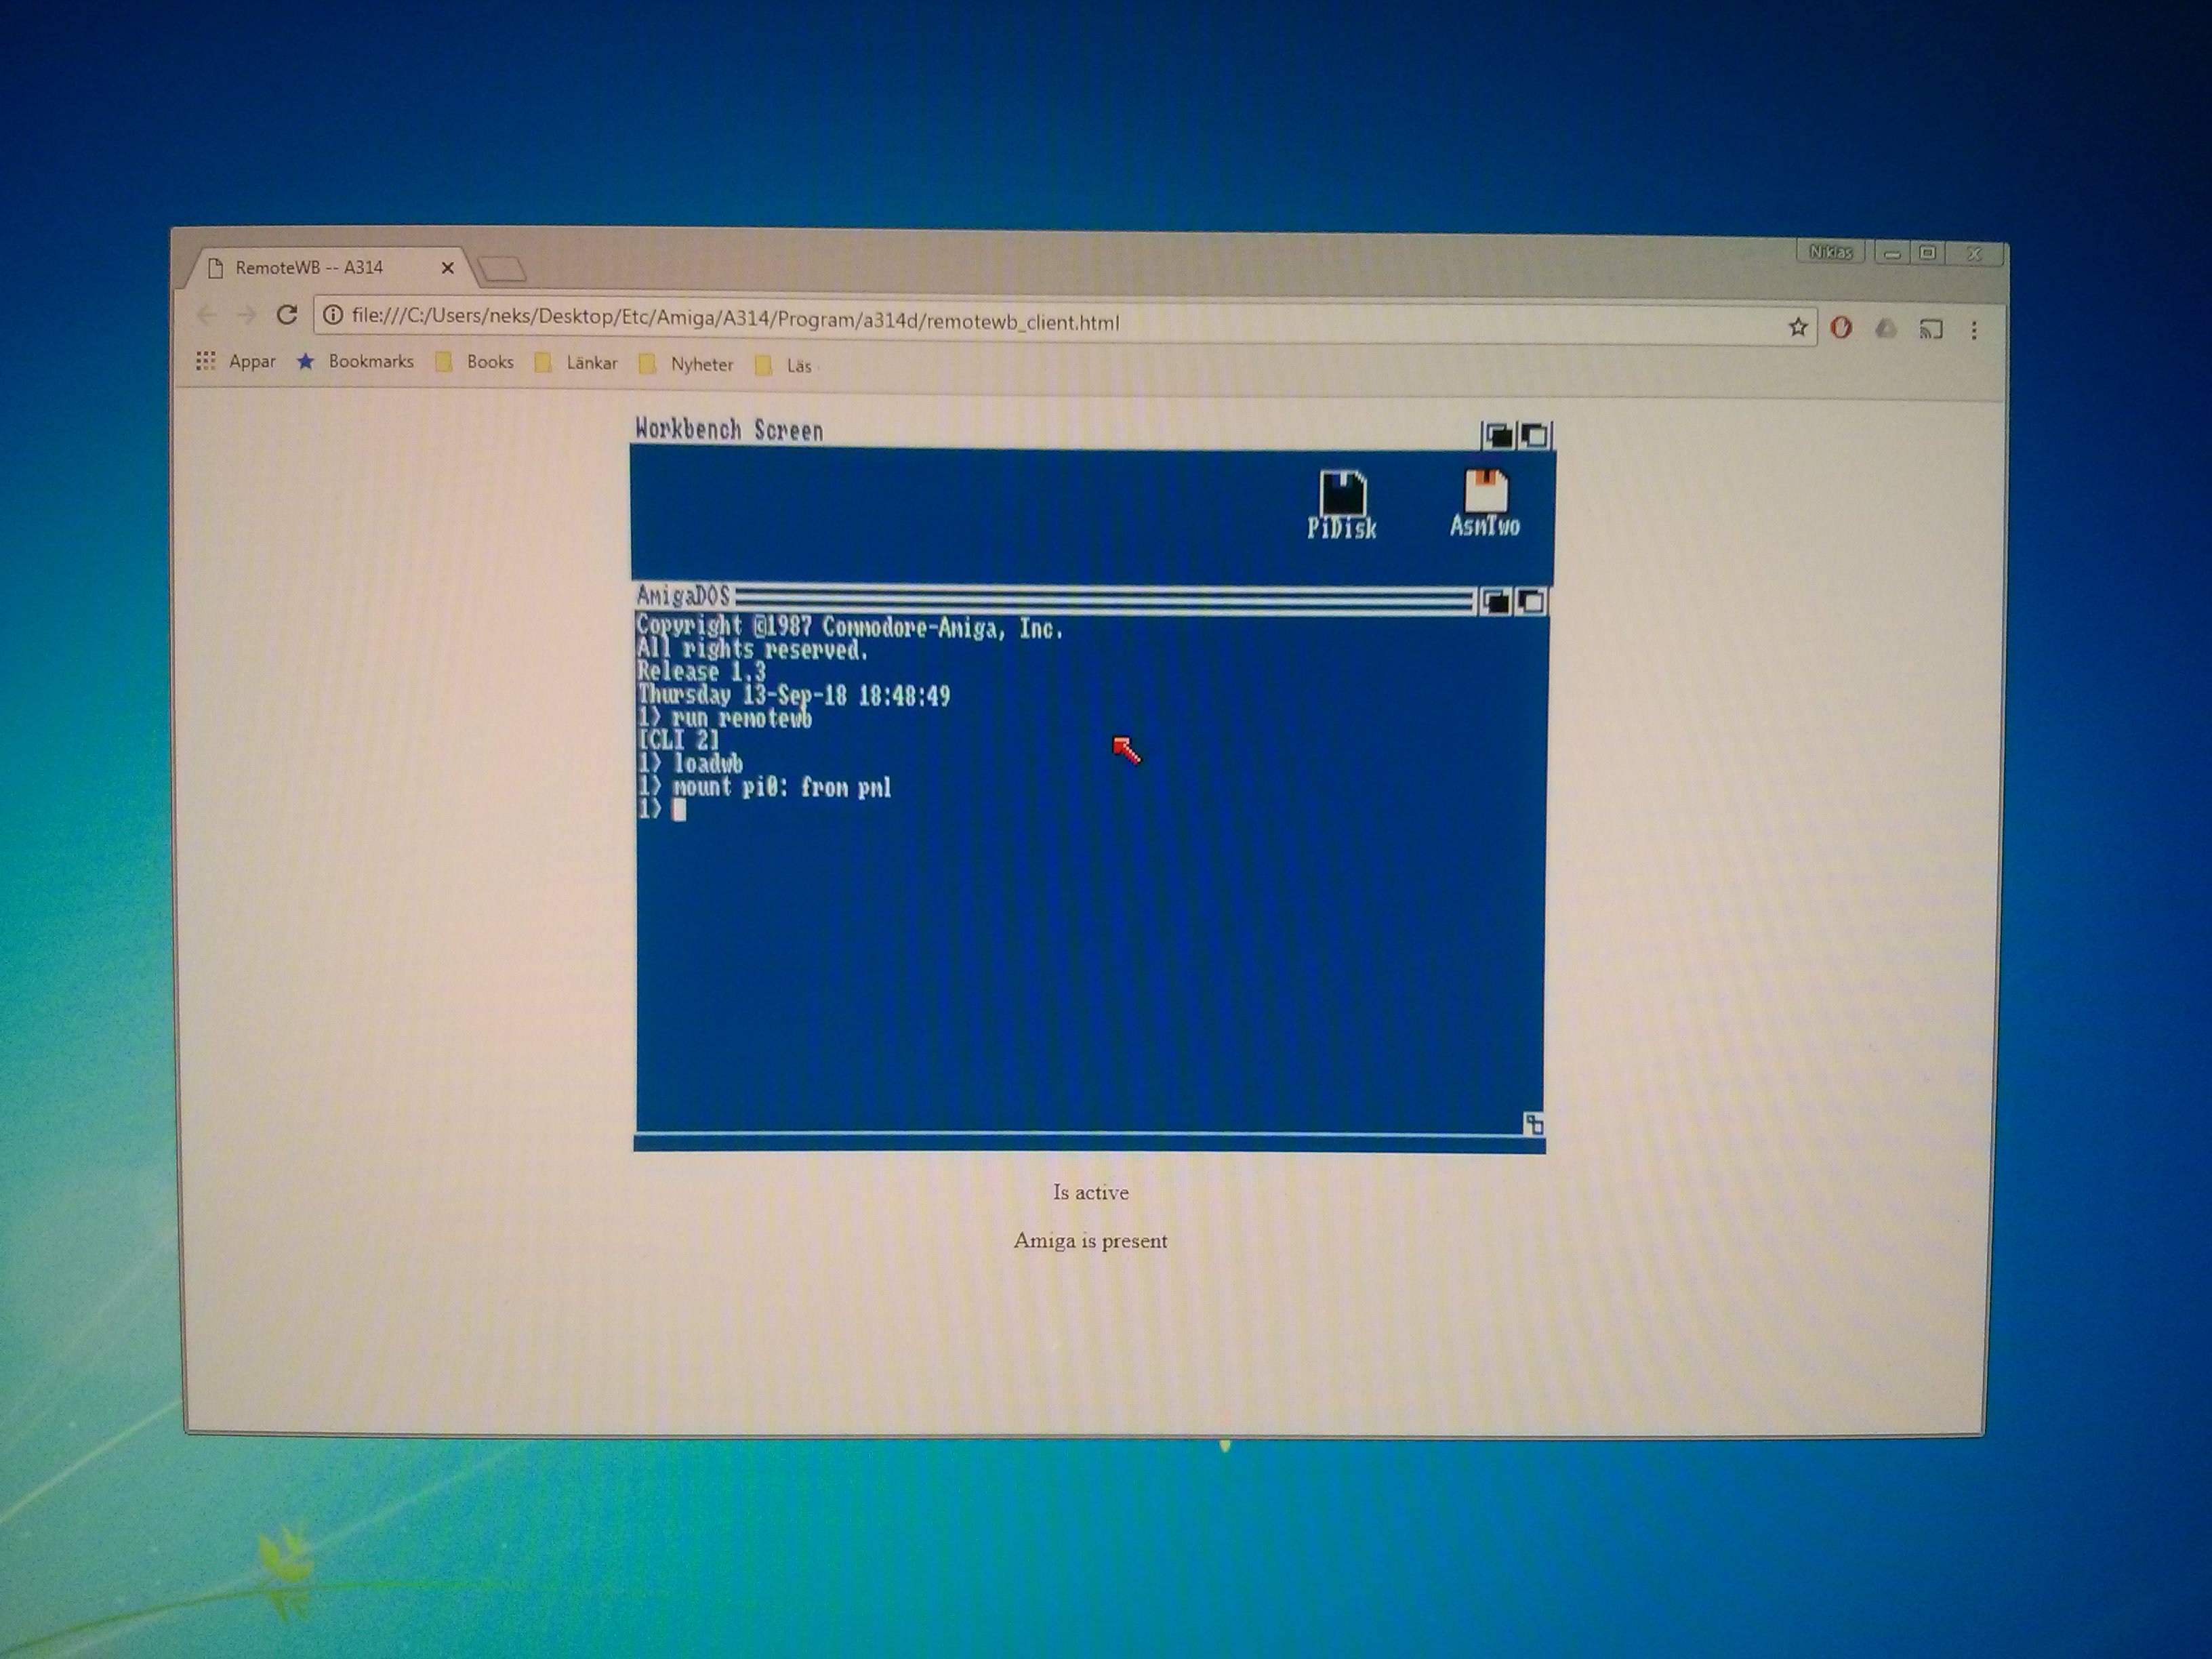Click the 'loadwb' command line
Screen dimensions: 2212x1659
[x=691, y=764]
